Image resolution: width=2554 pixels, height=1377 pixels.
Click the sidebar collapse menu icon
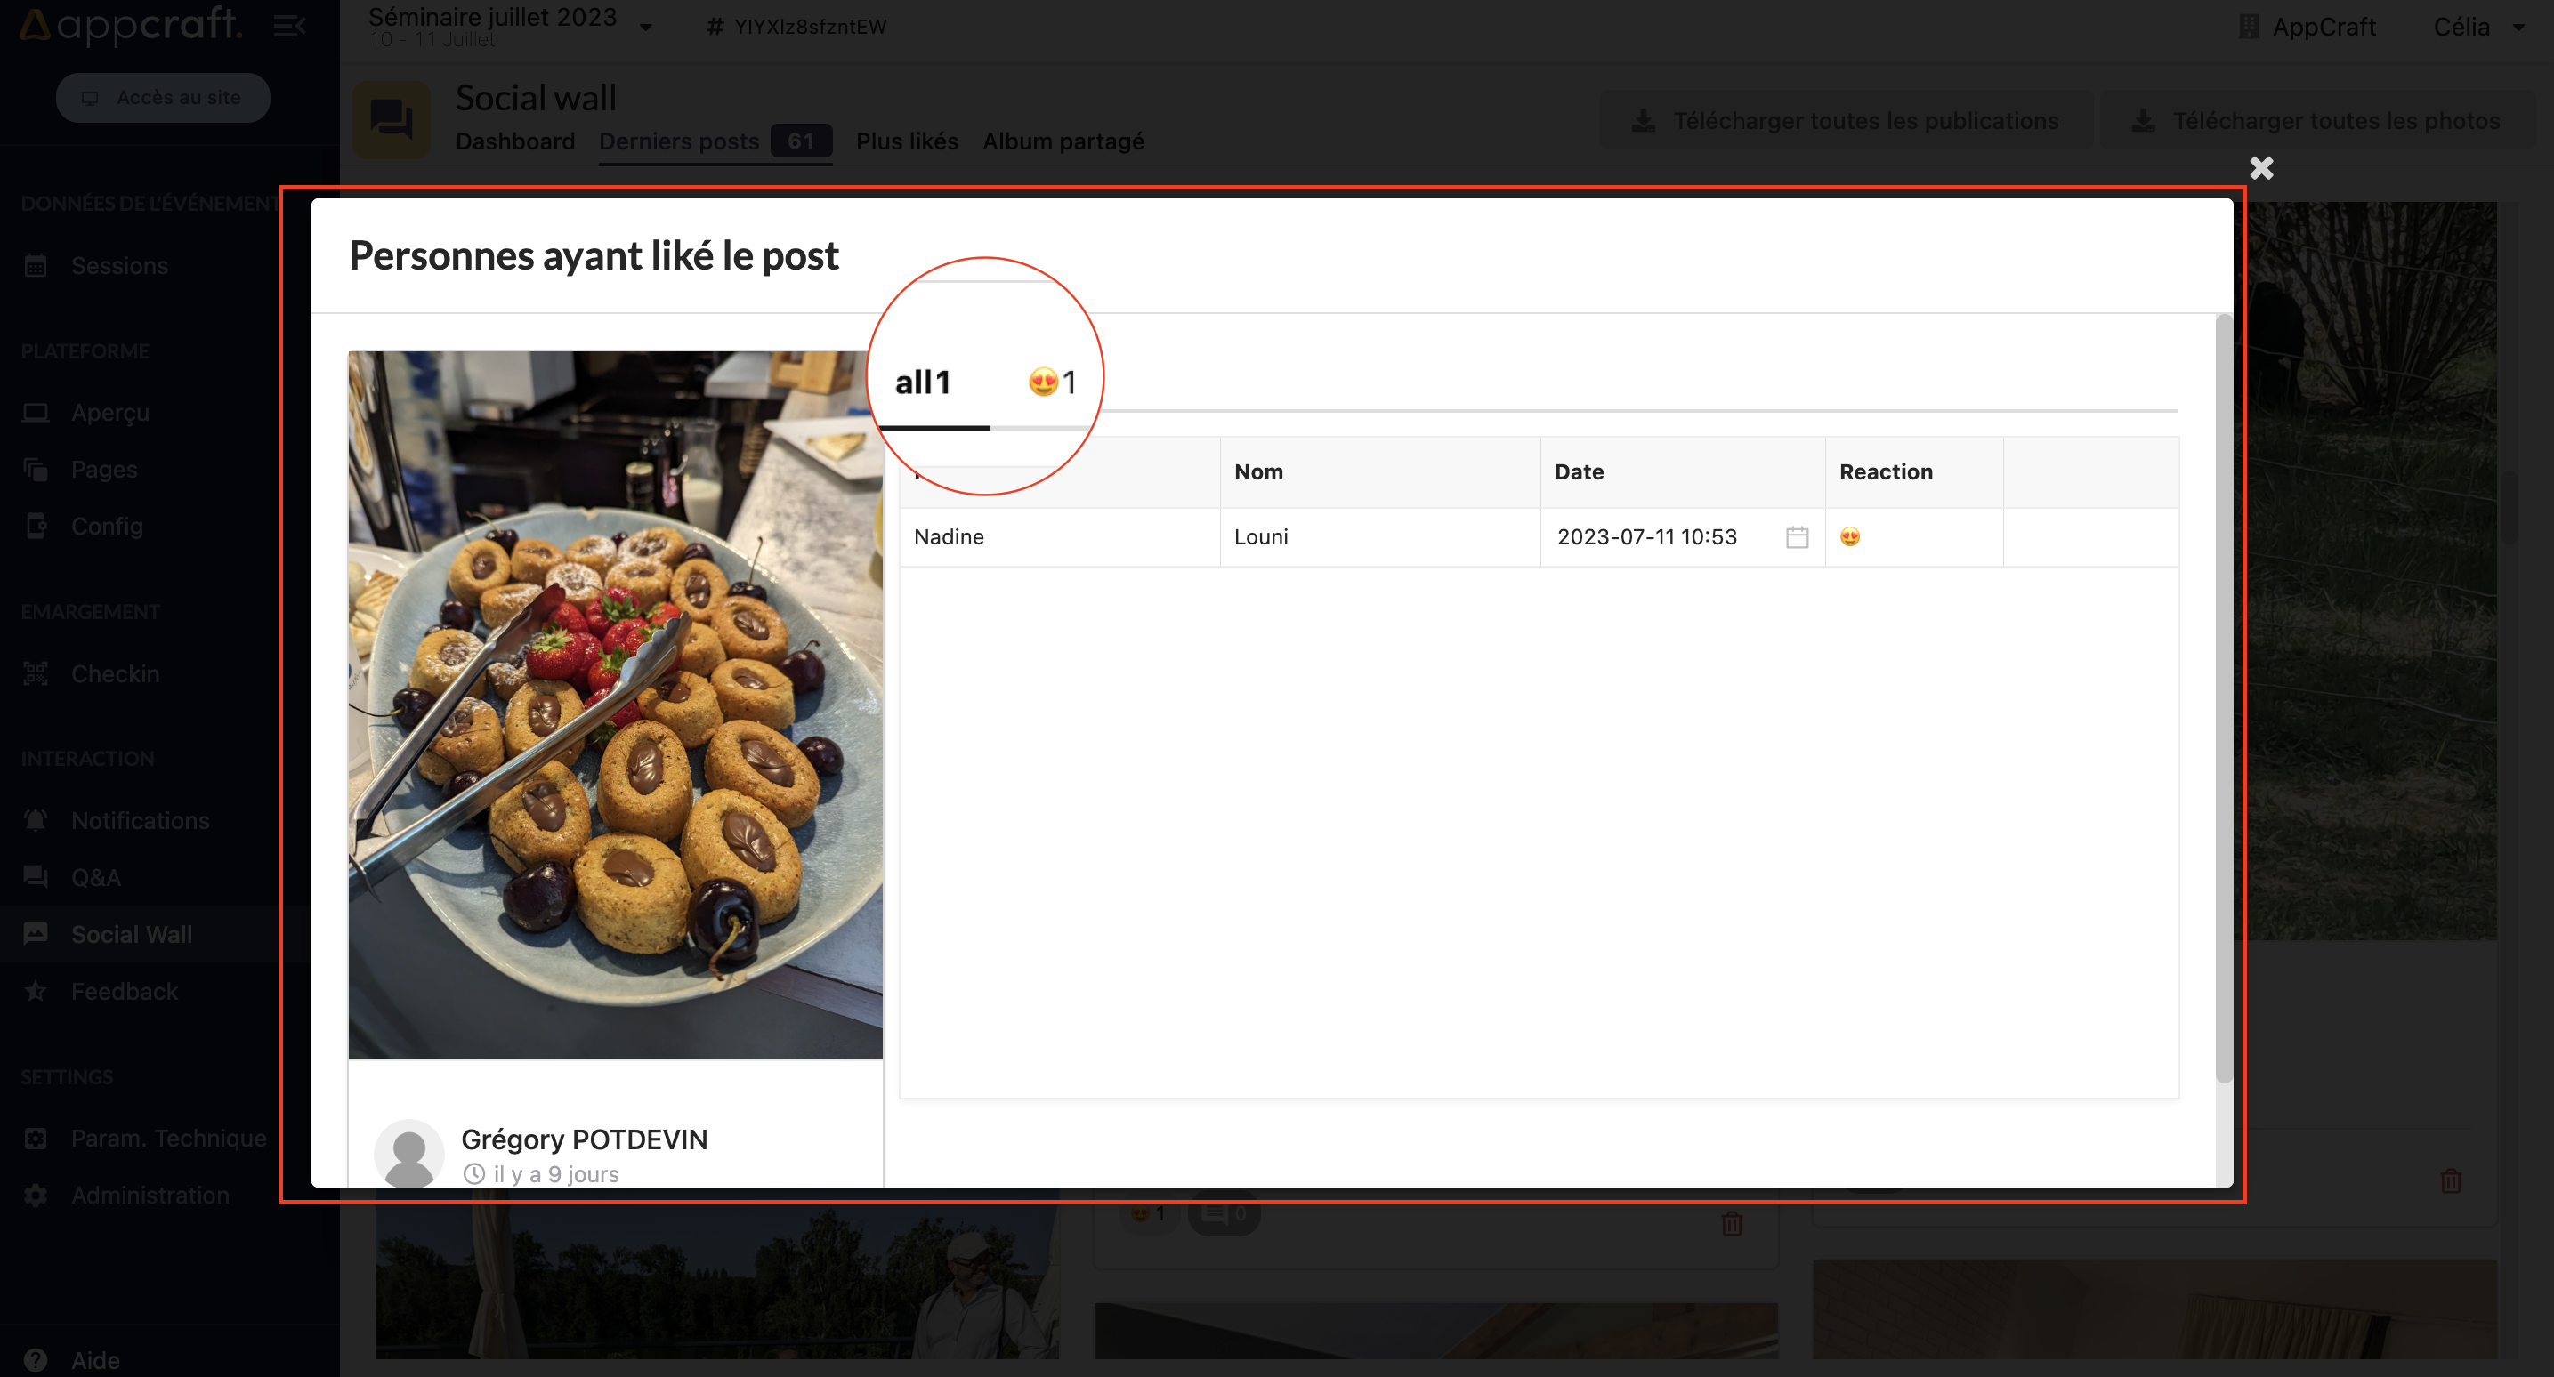click(x=288, y=26)
